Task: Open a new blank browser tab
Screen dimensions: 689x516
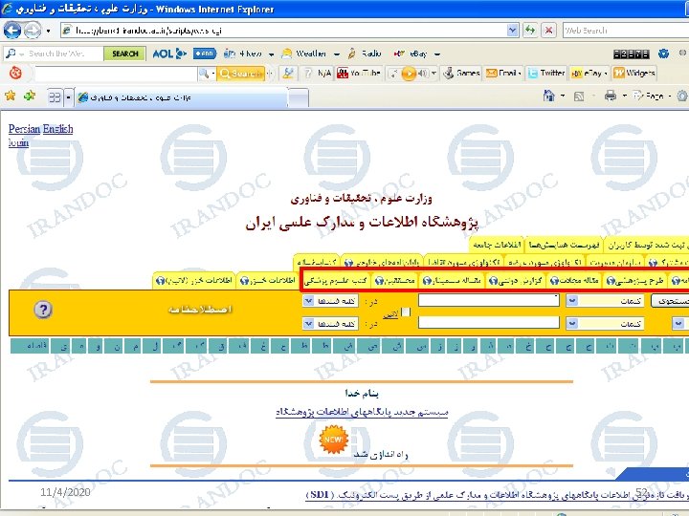Action: tap(299, 97)
